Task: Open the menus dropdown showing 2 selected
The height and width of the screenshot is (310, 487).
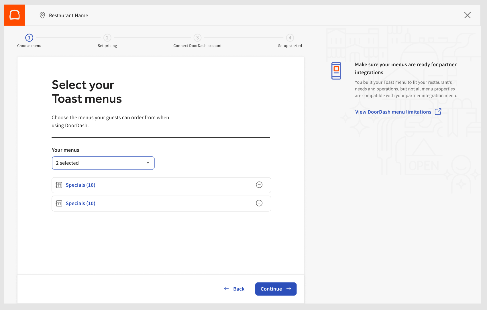Action: (103, 163)
